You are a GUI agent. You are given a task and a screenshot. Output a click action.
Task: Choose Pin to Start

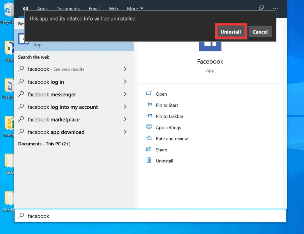[167, 105]
